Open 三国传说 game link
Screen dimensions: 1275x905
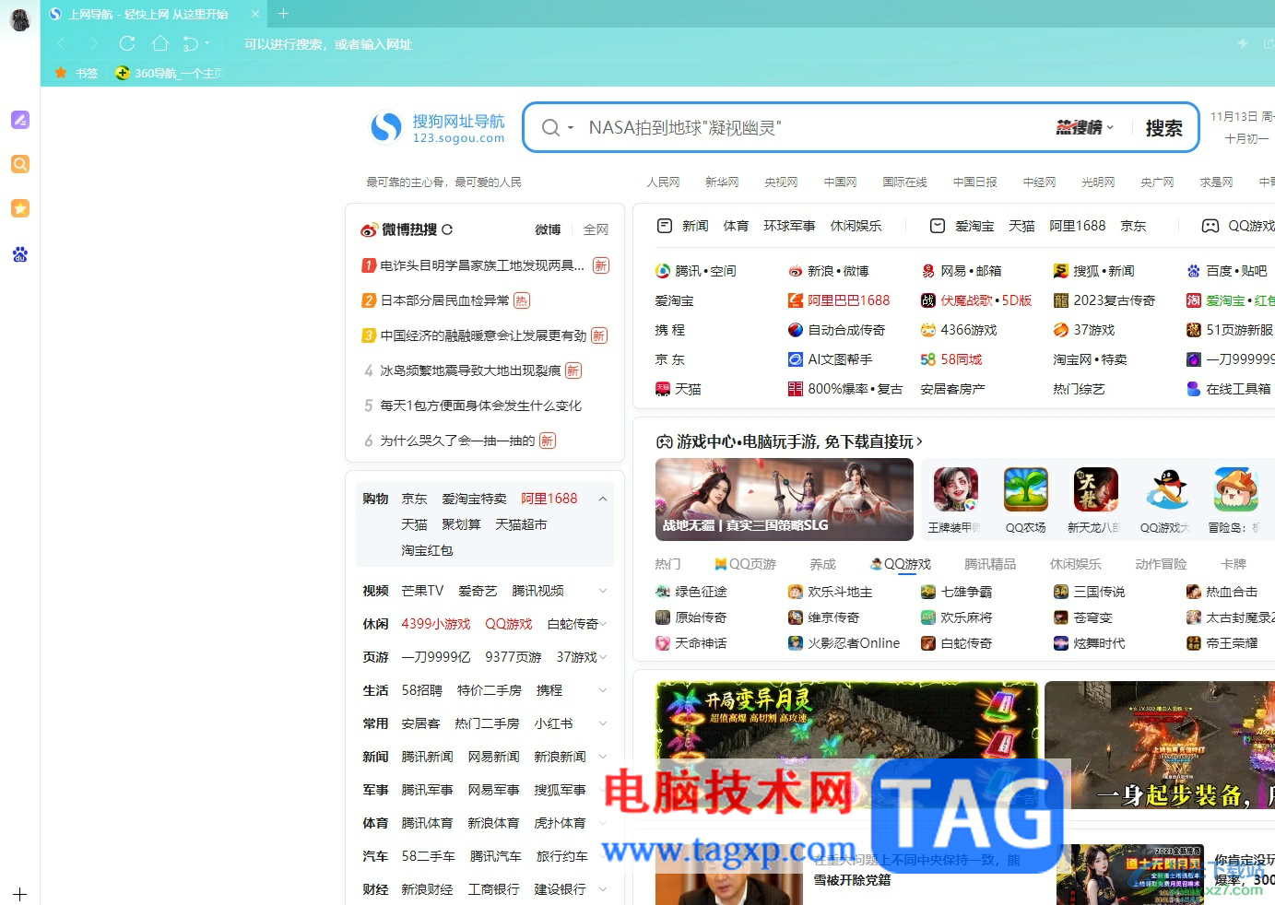click(1089, 592)
